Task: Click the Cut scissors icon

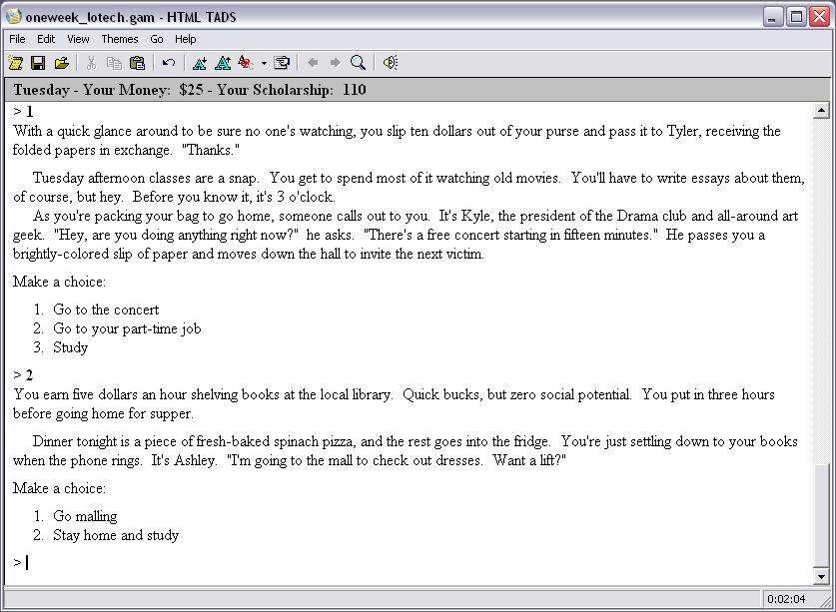Action: pyautogui.click(x=91, y=63)
